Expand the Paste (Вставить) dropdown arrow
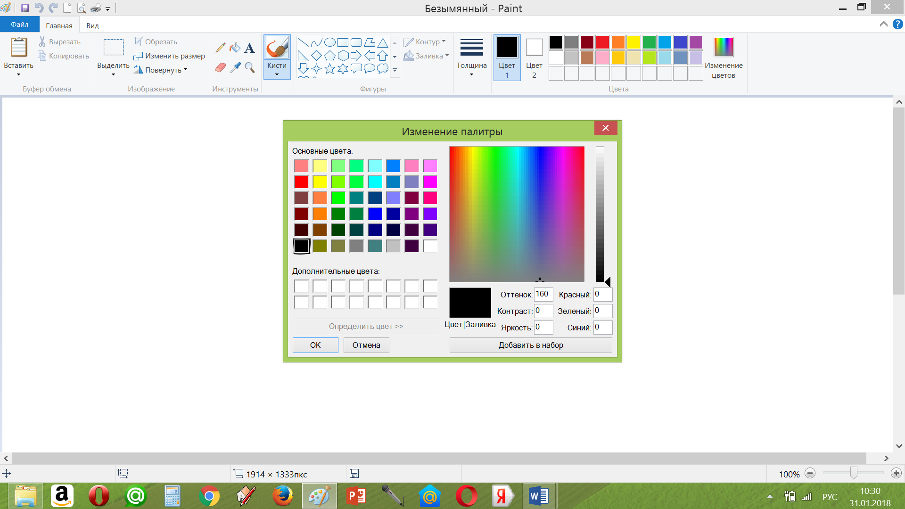 click(x=19, y=74)
